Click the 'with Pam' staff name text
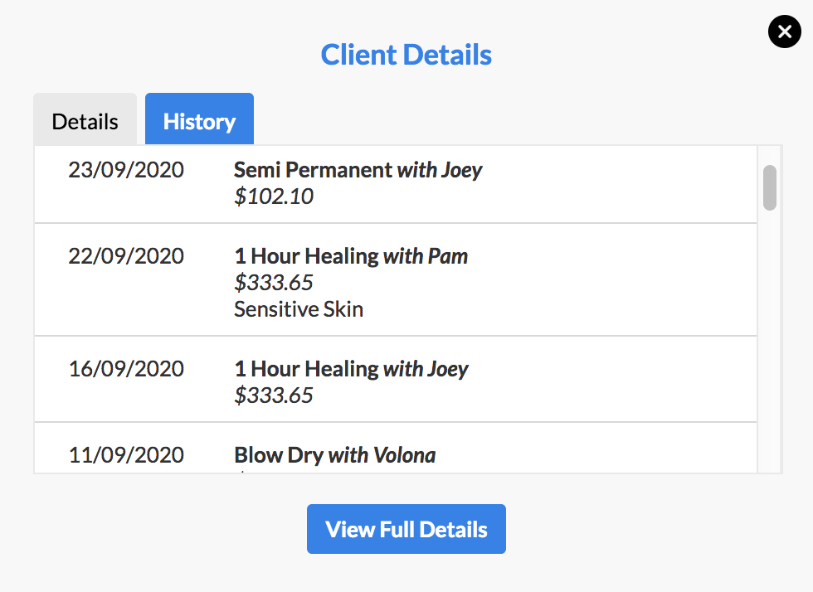Image resolution: width=813 pixels, height=592 pixels. pyautogui.click(x=426, y=256)
